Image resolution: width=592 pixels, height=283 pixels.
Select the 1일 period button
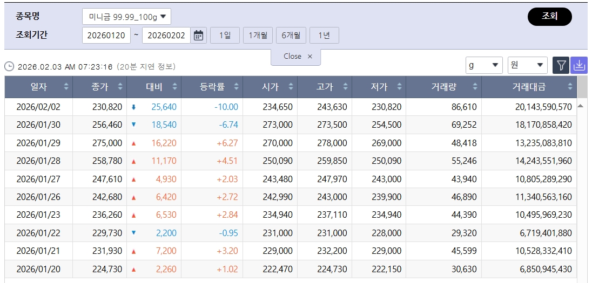coord(225,36)
